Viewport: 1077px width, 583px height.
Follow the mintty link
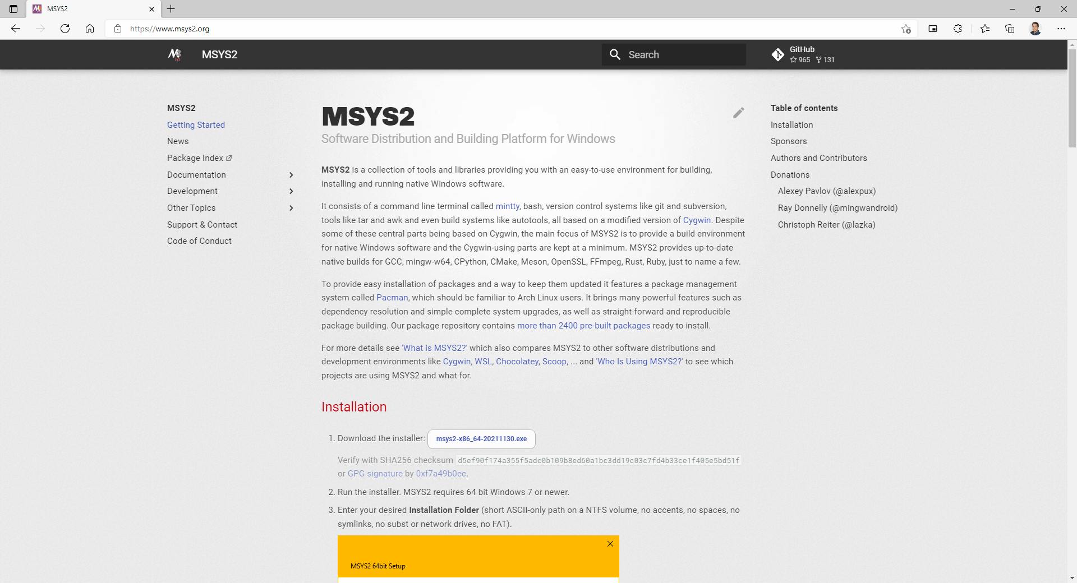click(x=507, y=206)
